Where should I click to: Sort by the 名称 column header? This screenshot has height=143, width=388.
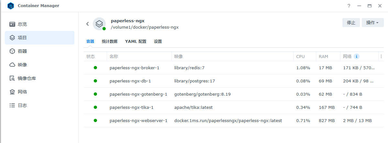click(x=139, y=56)
